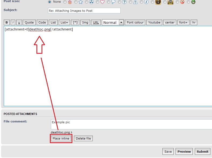This screenshot has height=158, width=212.
Task: Click the File comment text box
Action: [x=131, y=124]
